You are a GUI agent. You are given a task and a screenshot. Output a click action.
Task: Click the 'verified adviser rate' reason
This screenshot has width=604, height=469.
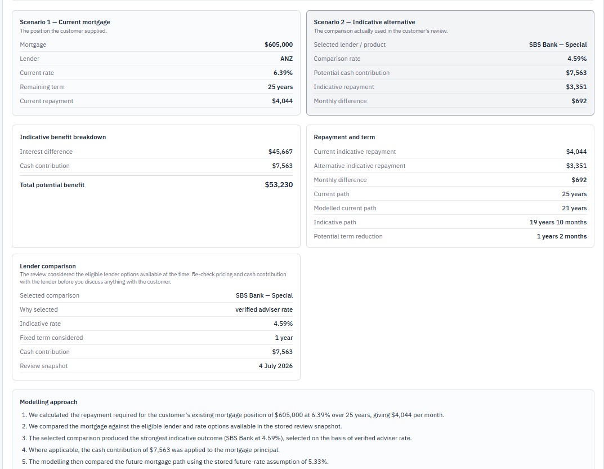click(264, 309)
